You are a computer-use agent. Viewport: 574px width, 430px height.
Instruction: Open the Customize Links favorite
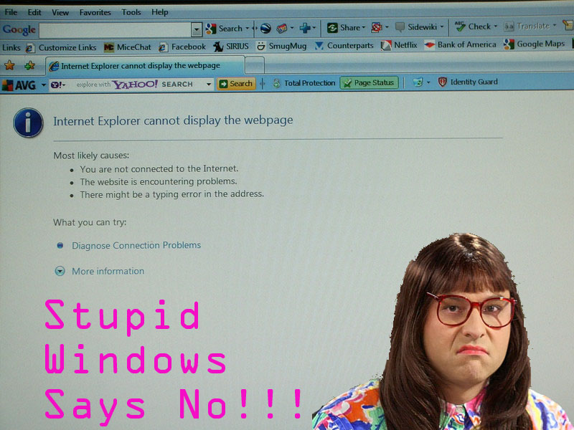click(61, 47)
